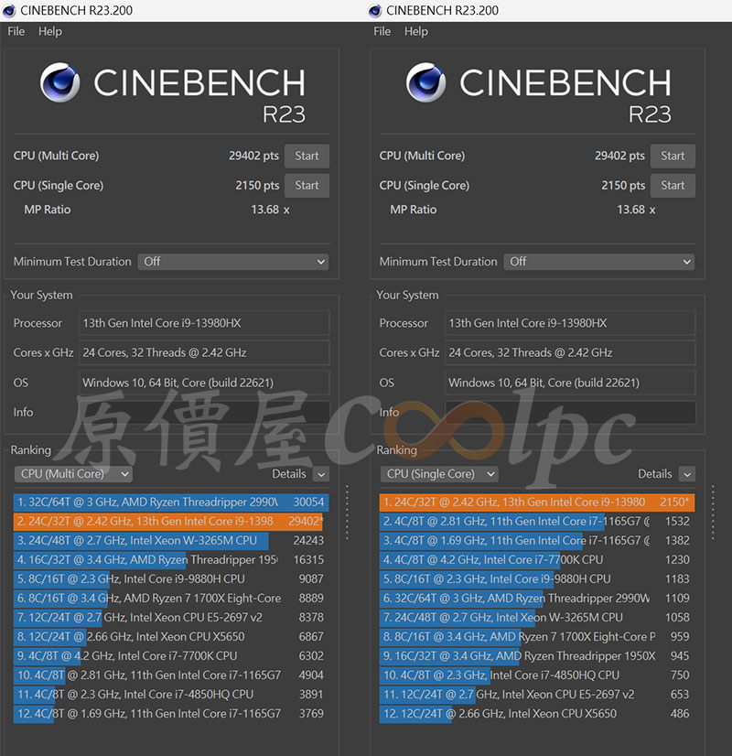The image size is (732, 756).
Task: Click Info field in left window
Action: coord(204,412)
